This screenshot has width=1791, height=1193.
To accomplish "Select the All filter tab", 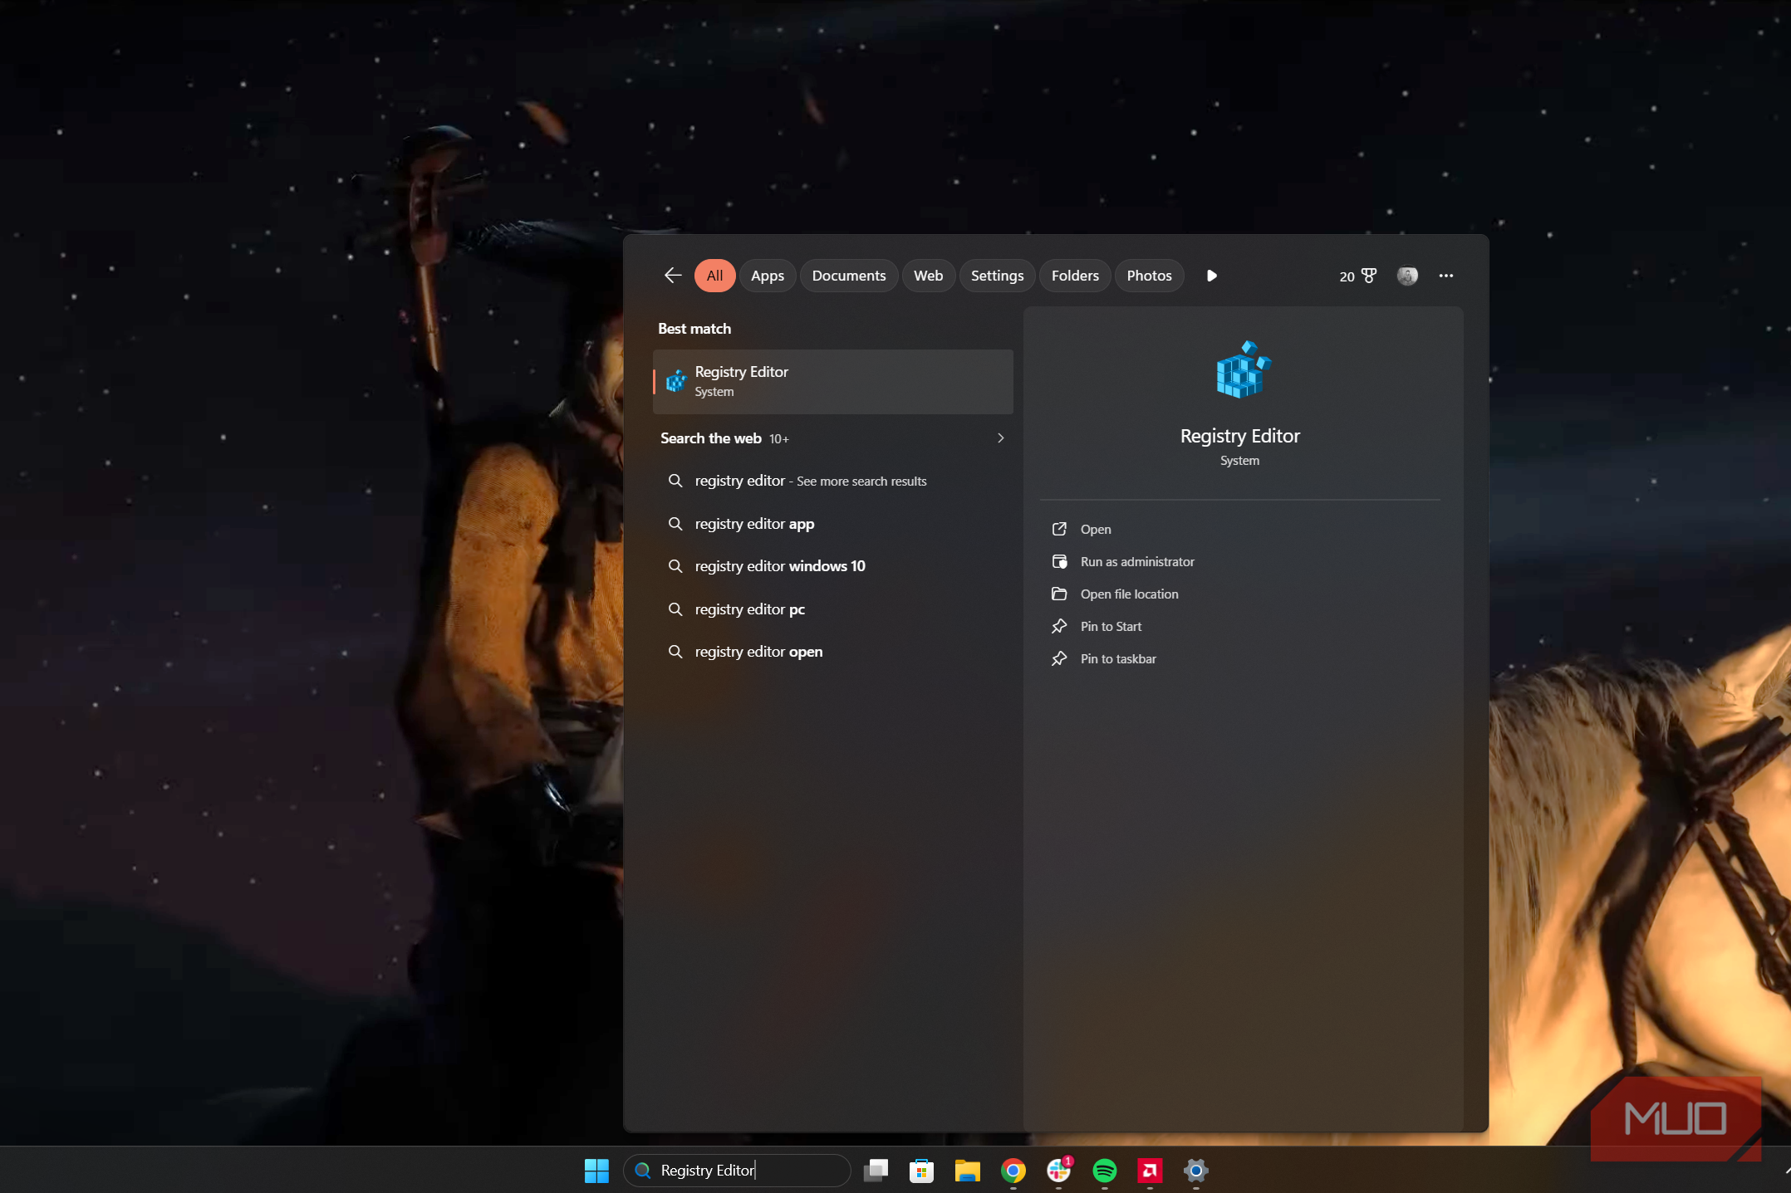I will (714, 276).
